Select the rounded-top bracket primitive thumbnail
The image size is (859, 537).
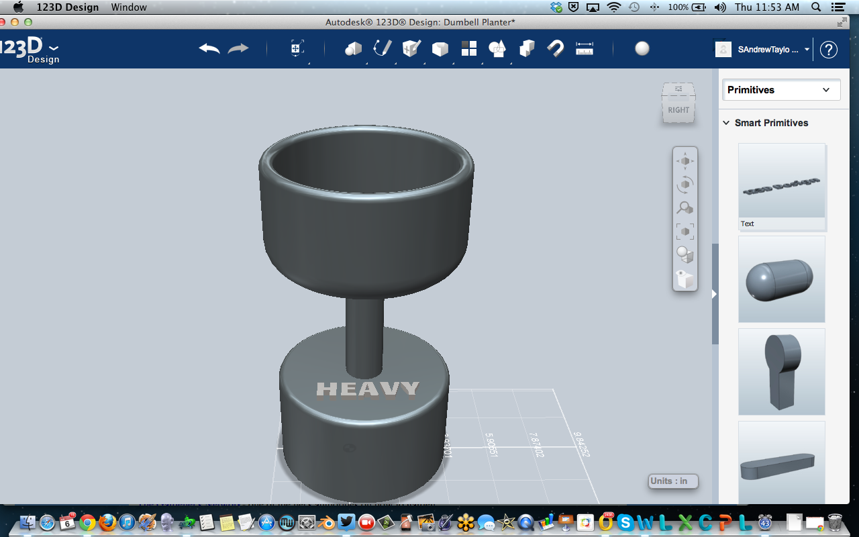coord(782,372)
